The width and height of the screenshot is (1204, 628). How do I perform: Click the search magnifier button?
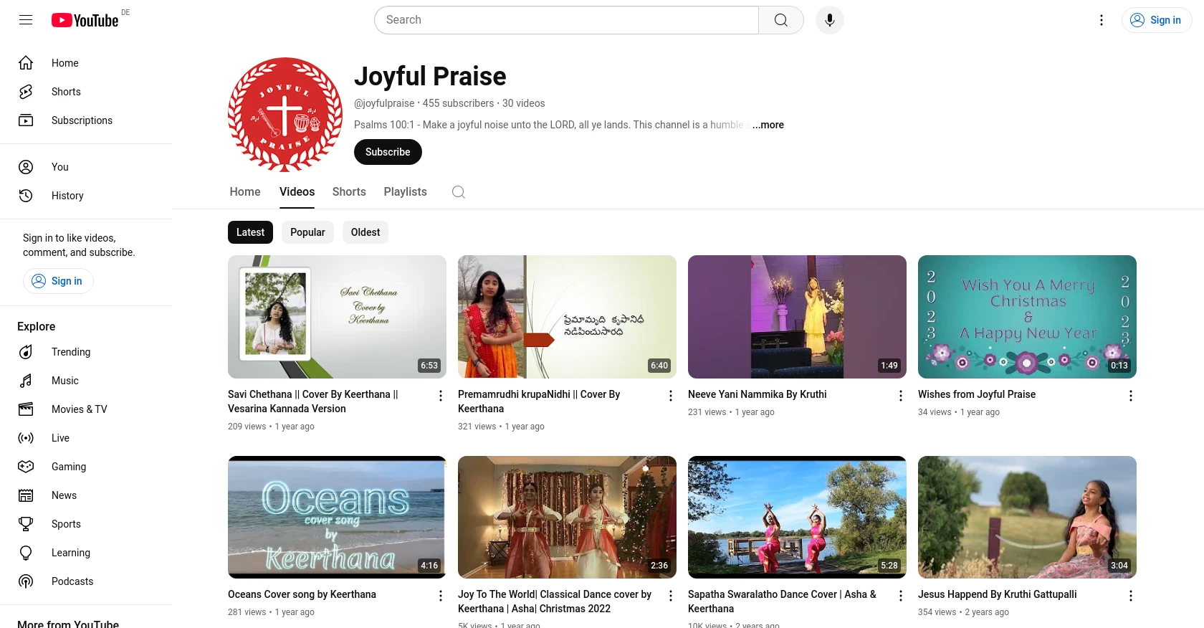(x=780, y=20)
